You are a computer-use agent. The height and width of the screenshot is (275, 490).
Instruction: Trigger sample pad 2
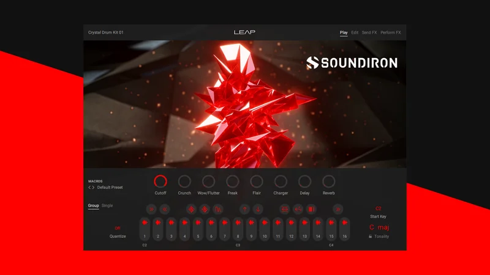point(158,229)
